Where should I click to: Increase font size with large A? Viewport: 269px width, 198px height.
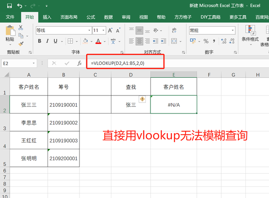tap(110, 30)
